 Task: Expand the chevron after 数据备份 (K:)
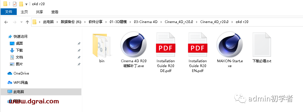(85, 22)
